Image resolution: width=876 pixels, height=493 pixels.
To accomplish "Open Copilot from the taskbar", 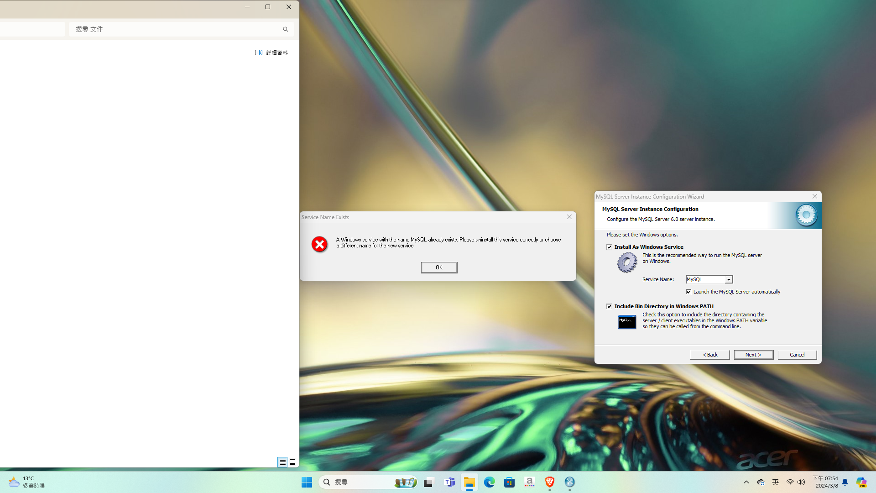I will [x=861, y=482].
